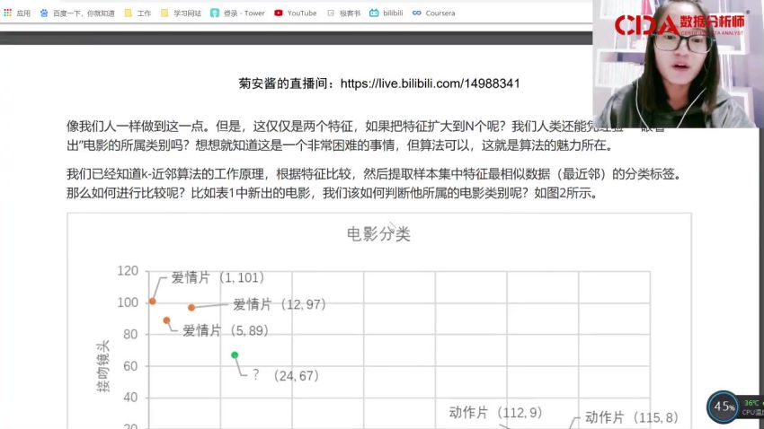Open the YouTube bookmark
The width and height of the screenshot is (764, 429).
[x=296, y=13]
